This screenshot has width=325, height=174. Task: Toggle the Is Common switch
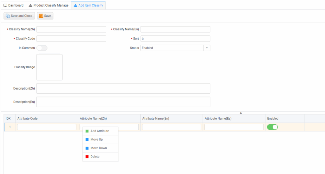click(42, 48)
